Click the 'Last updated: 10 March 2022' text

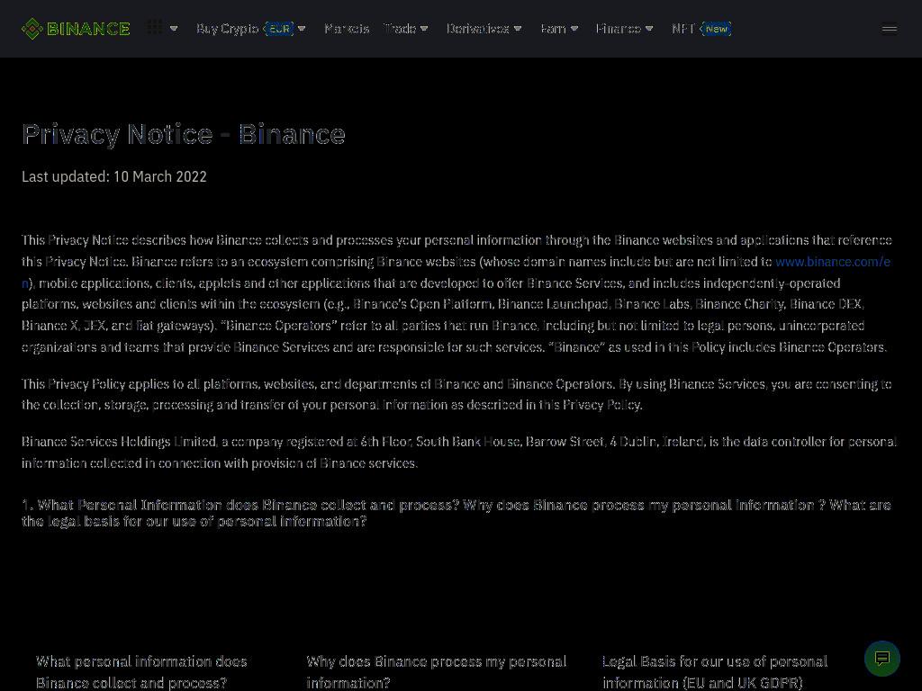(114, 177)
